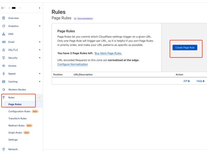207x152 pixels.
Task: Click the Create Page Rule button
Action: [x=185, y=47]
